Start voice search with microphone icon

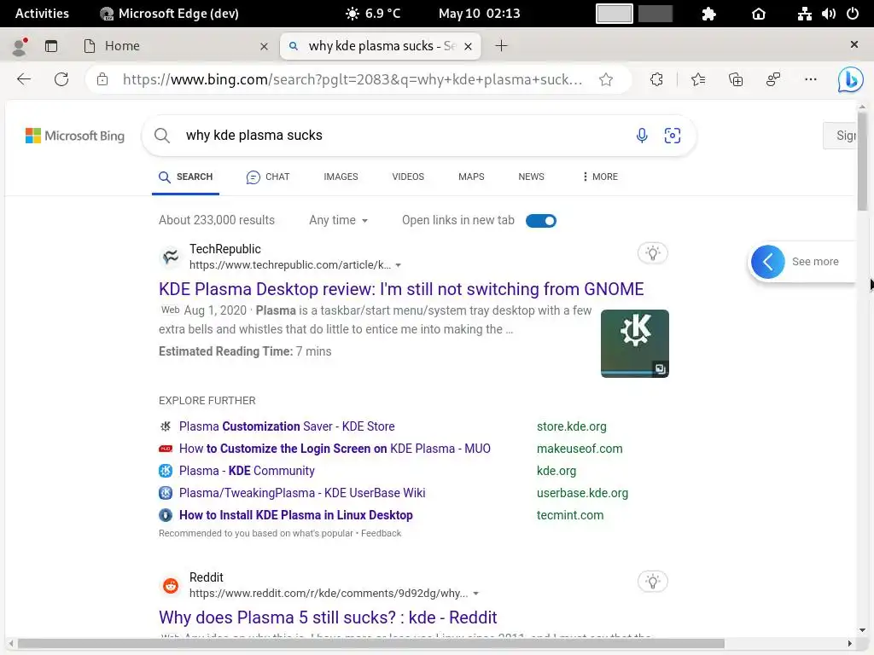click(642, 136)
